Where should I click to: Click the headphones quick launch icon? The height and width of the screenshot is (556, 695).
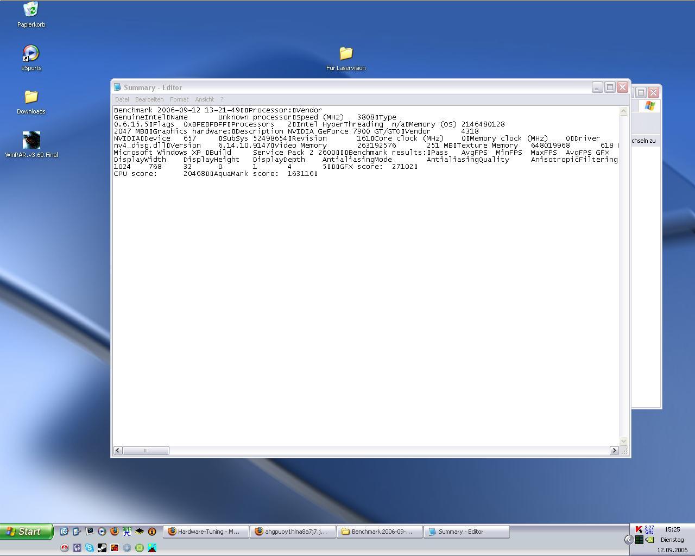pos(77,548)
